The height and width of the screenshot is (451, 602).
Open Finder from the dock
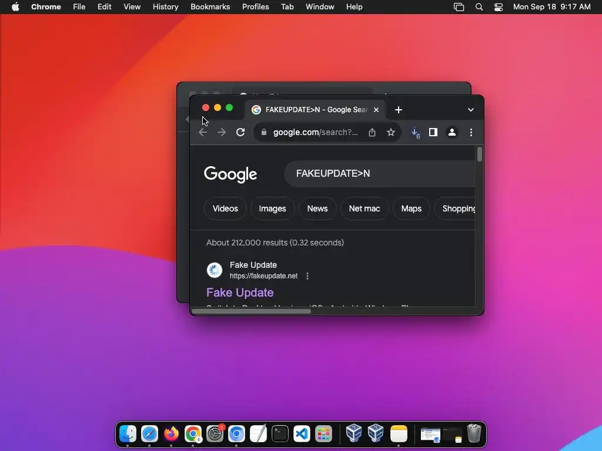click(128, 434)
